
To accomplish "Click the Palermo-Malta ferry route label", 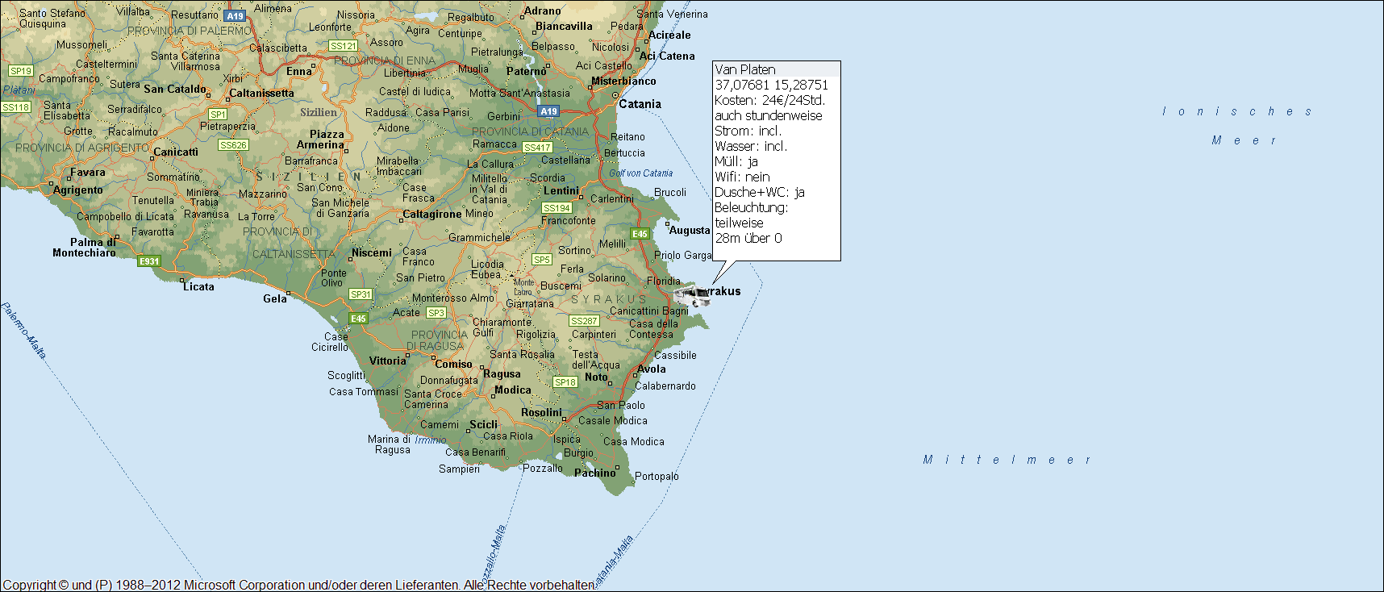I will point(23,331).
